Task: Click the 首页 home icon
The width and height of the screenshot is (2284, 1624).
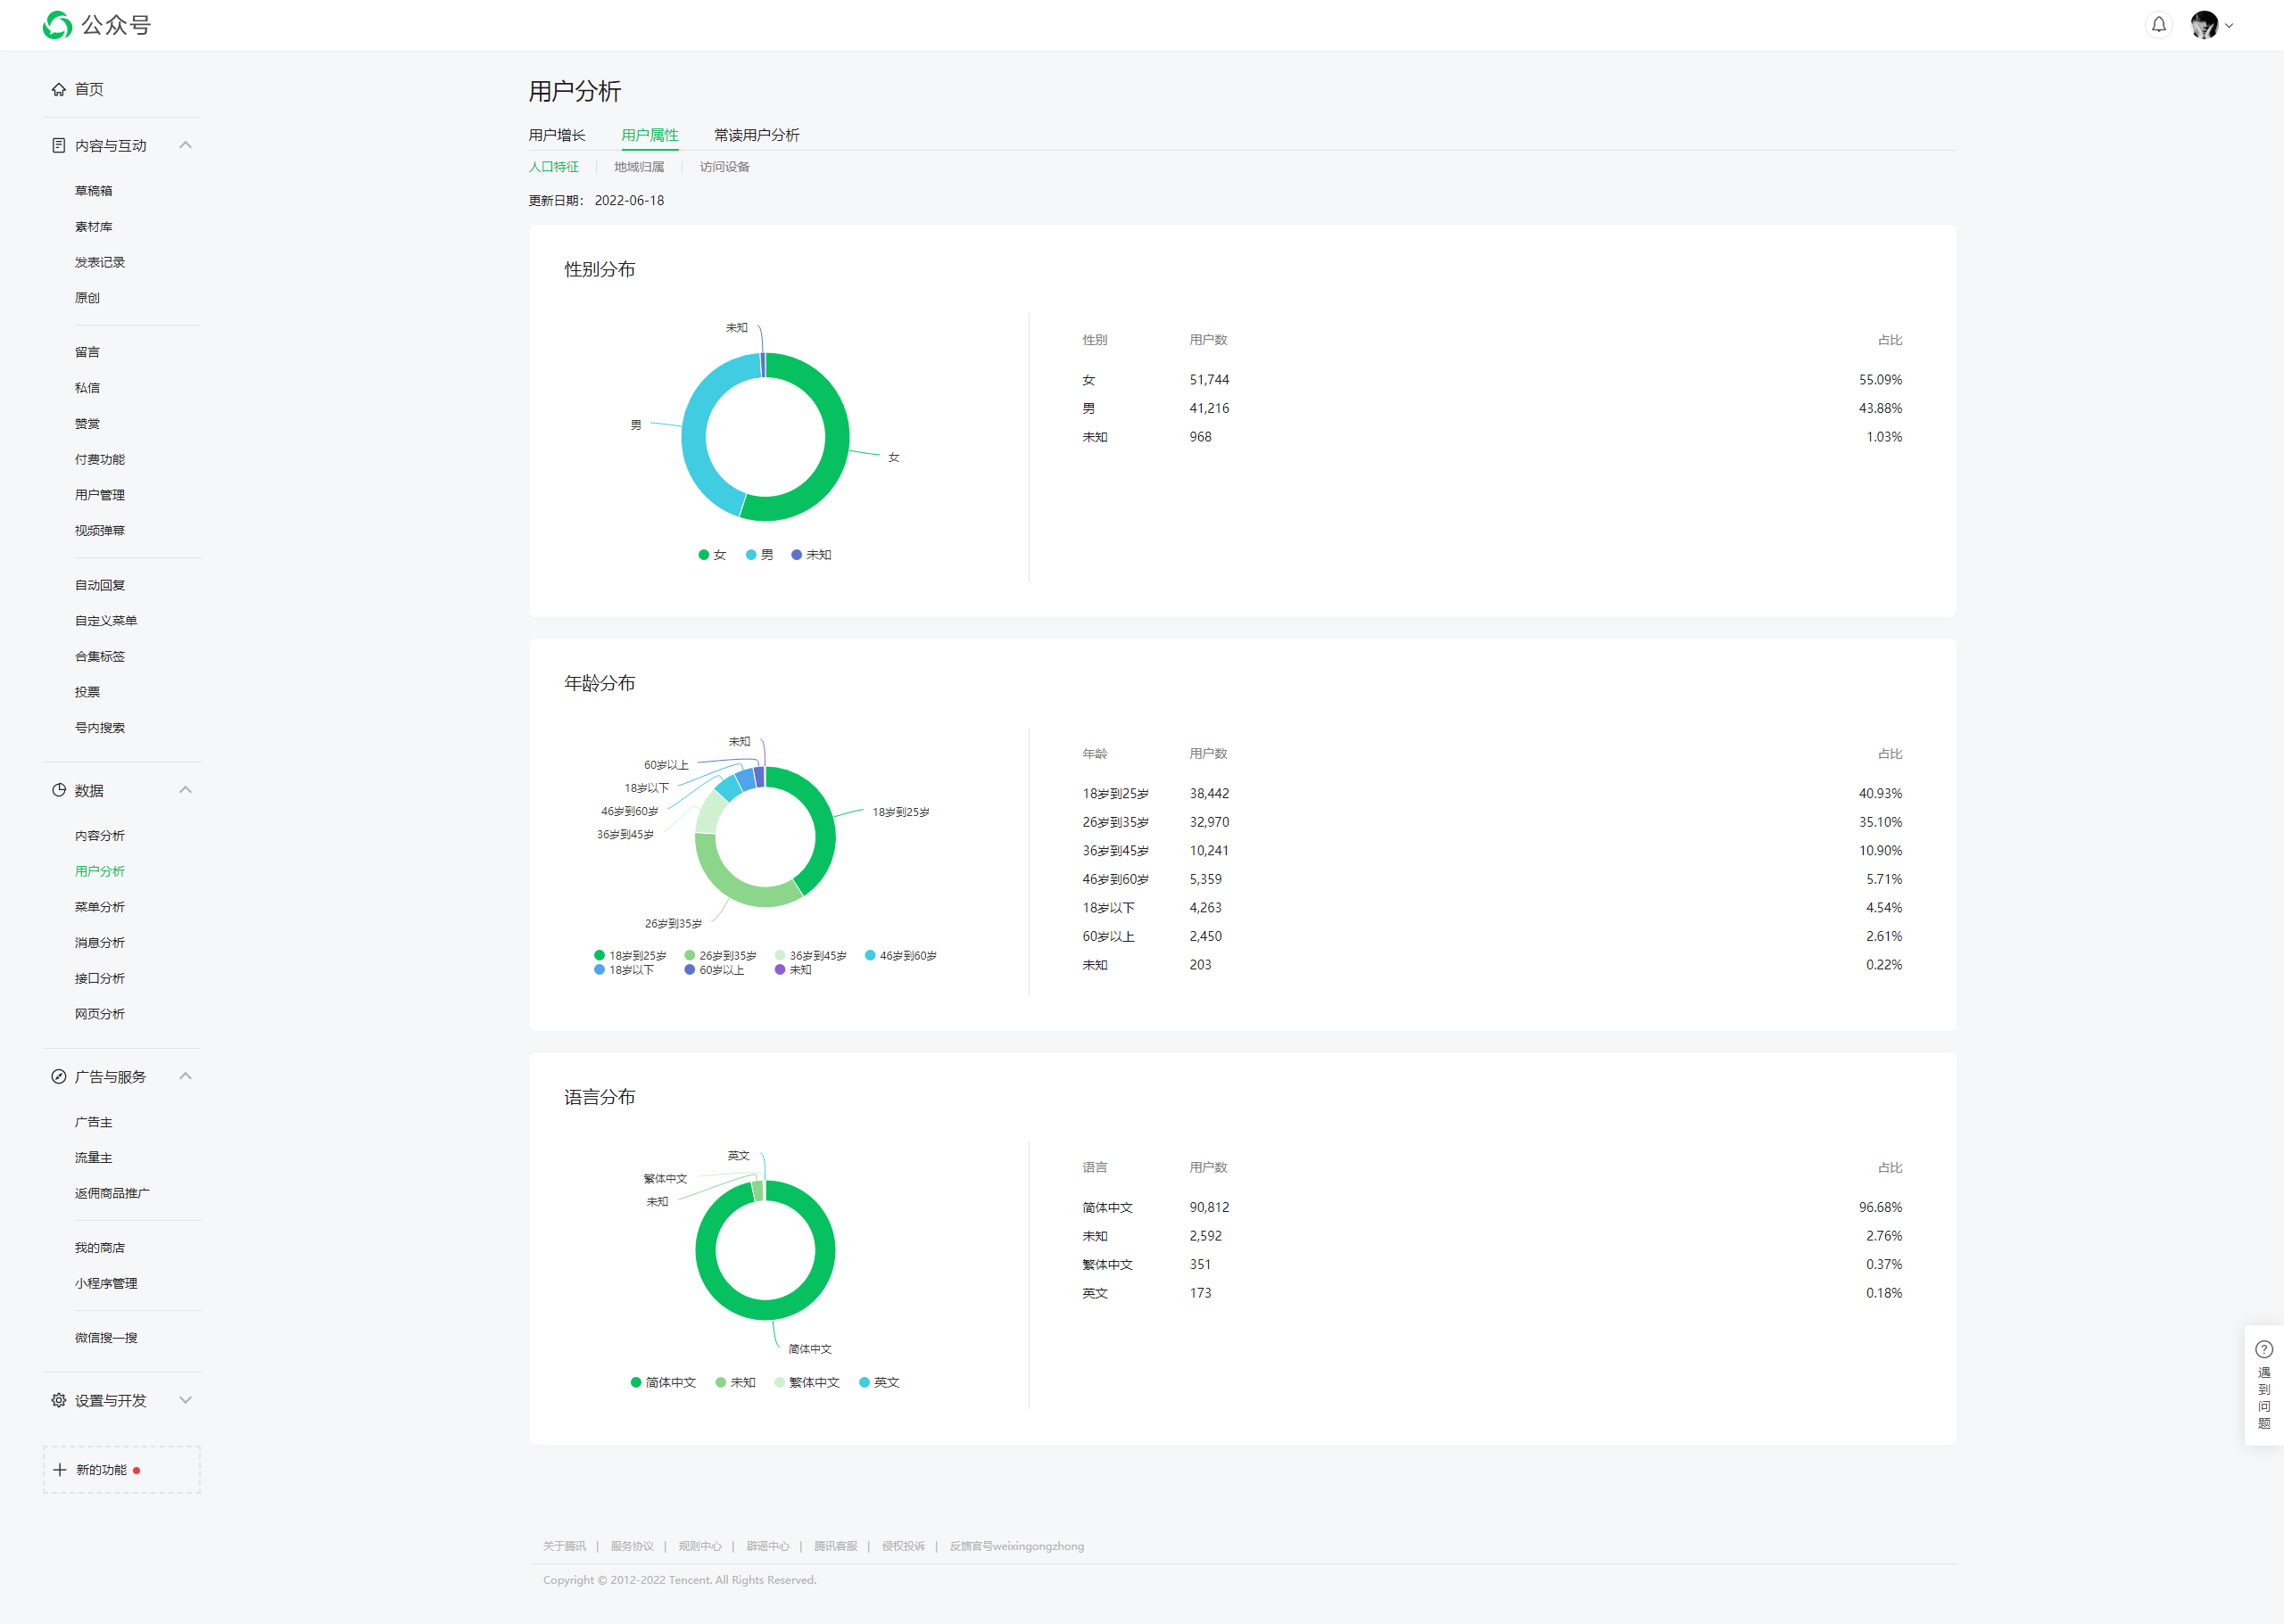Action: pos(59,89)
